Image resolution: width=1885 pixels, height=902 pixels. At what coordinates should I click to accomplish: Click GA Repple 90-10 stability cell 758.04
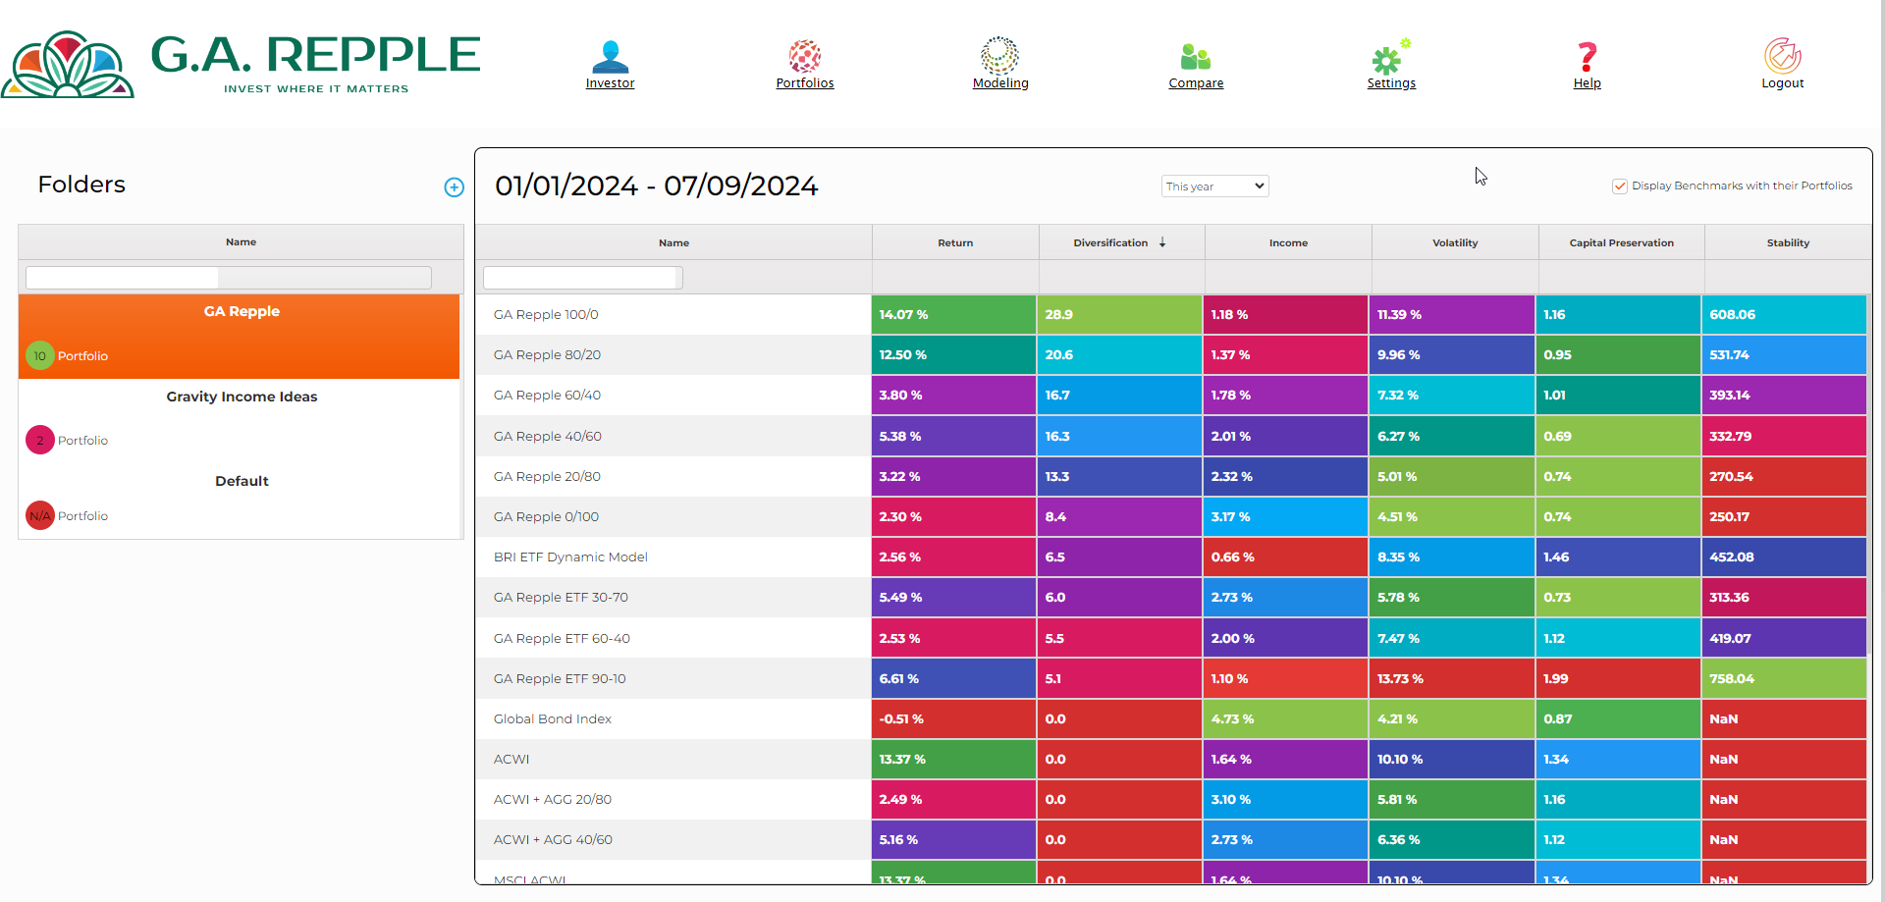(1784, 678)
